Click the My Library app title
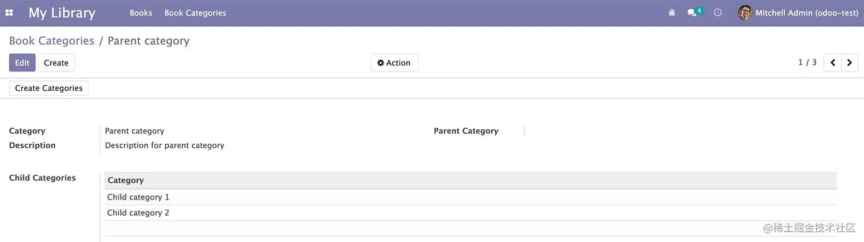864x242 pixels. tap(62, 13)
